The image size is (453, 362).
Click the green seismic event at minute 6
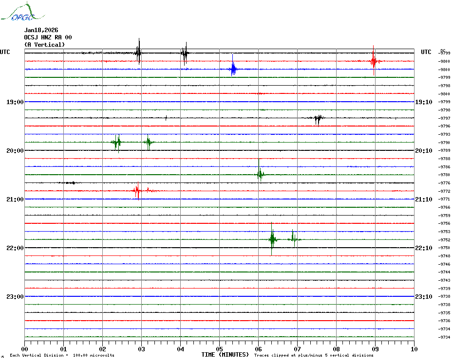click(x=260, y=174)
